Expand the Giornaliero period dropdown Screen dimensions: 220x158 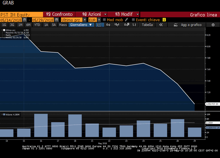click(x=81, y=25)
